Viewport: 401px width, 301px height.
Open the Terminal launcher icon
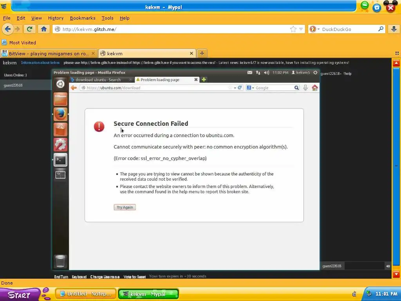(x=60, y=160)
